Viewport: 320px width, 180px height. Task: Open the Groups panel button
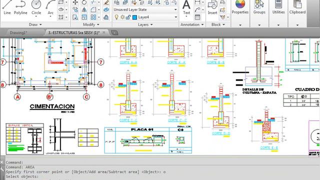(259, 12)
